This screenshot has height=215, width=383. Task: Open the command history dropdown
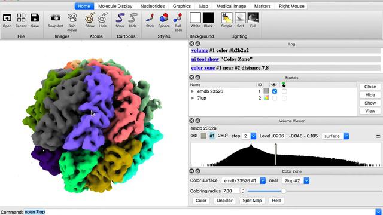pyautogui.click(x=378, y=212)
